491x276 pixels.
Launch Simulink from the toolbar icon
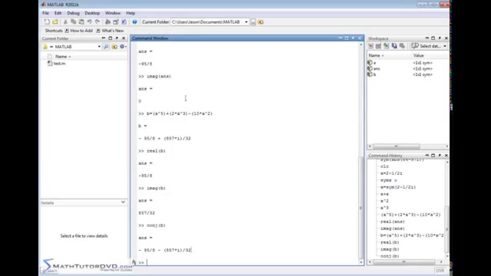[x=108, y=22]
